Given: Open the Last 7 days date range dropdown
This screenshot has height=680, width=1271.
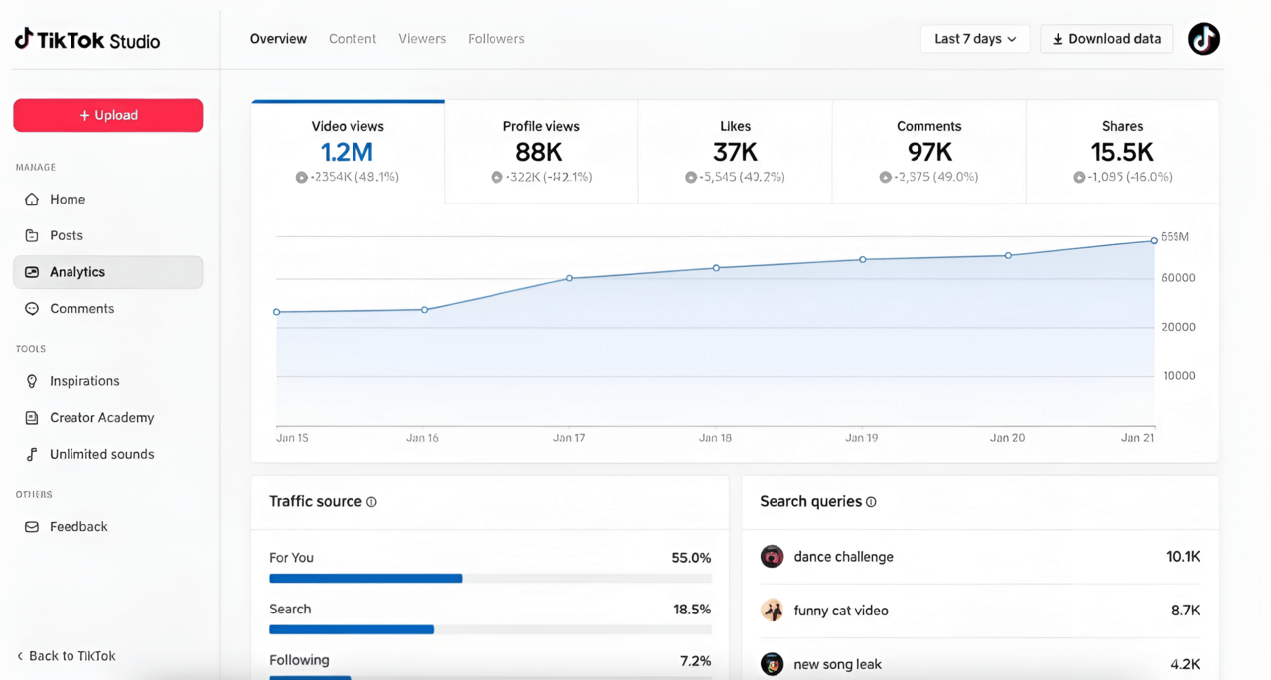Looking at the screenshot, I should pos(974,39).
